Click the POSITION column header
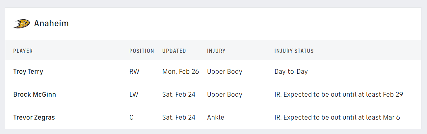427x134 pixels. pos(142,51)
